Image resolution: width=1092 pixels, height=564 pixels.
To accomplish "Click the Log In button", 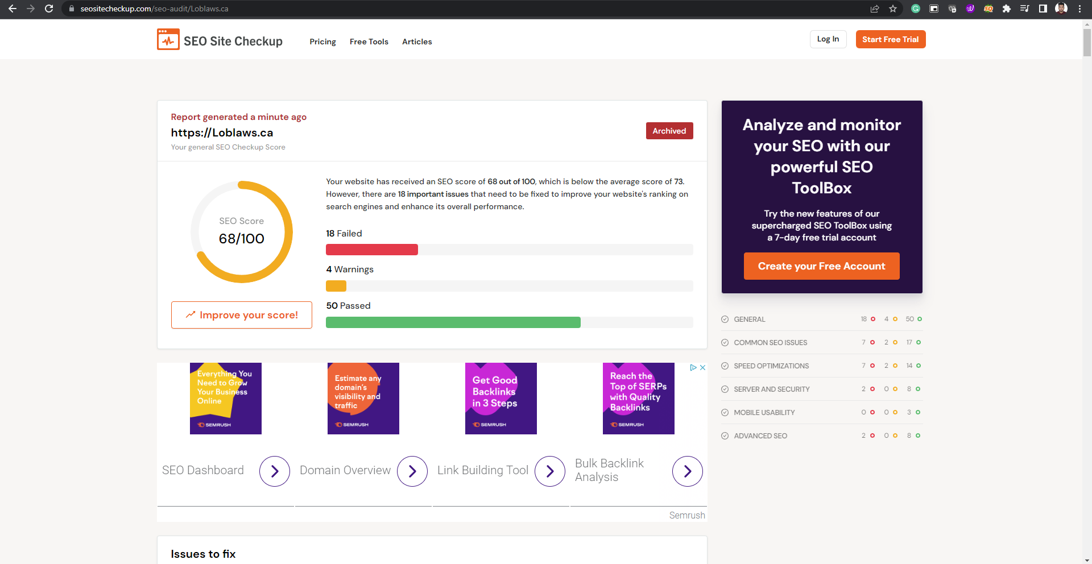I will [x=828, y=39].
